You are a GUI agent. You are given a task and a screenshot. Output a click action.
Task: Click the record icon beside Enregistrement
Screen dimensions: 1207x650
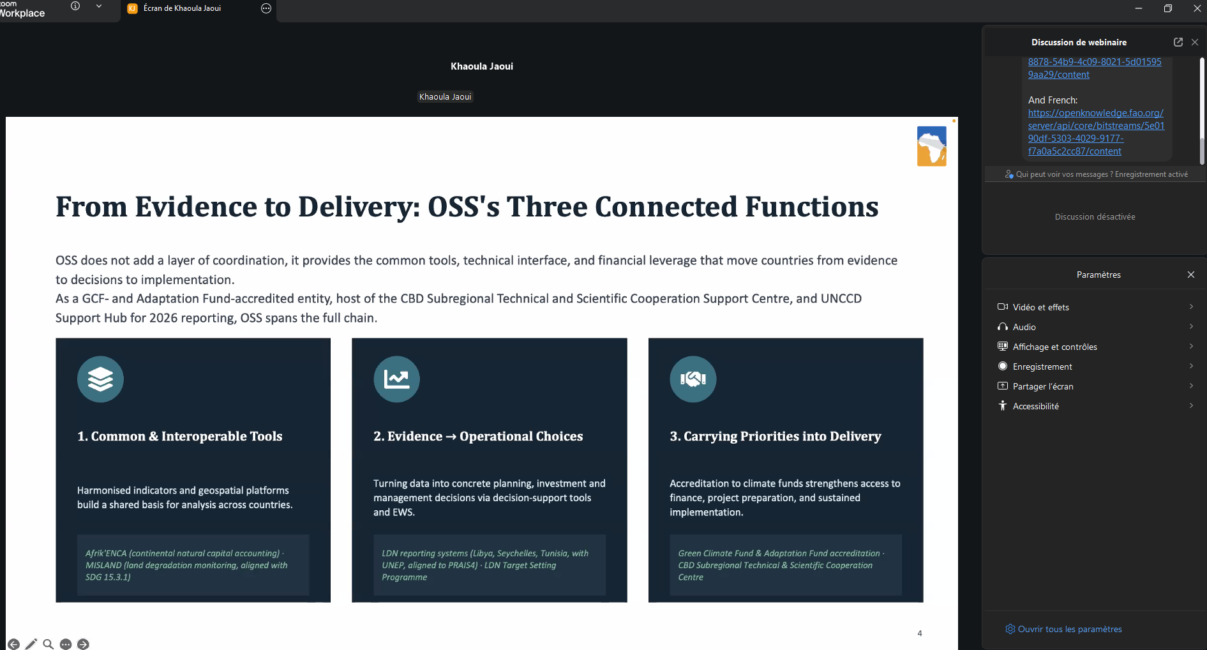tap(1003, 366)
